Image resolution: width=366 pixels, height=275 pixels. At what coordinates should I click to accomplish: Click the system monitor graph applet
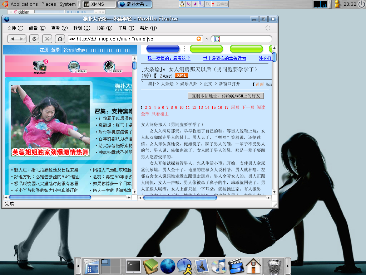point(320,4)
